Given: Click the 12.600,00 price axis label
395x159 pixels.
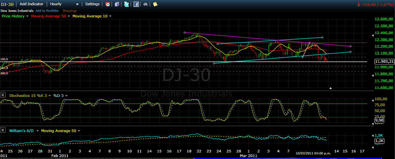Looking at the screenshot, I should (384, 19).
